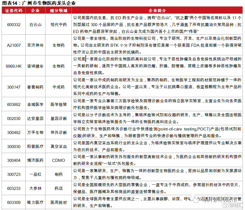The height and width of the screenshot is (210, 245).
Task: Click the CDMO segment cell
Action: point(58,160)
